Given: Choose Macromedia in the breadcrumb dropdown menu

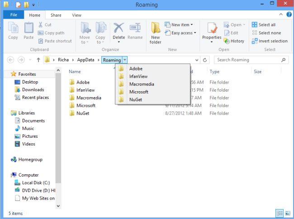Looking at the screenshot, I should pos(152,84).
